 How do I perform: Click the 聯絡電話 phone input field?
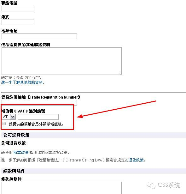pyautogui.click(x=18, y=9)
